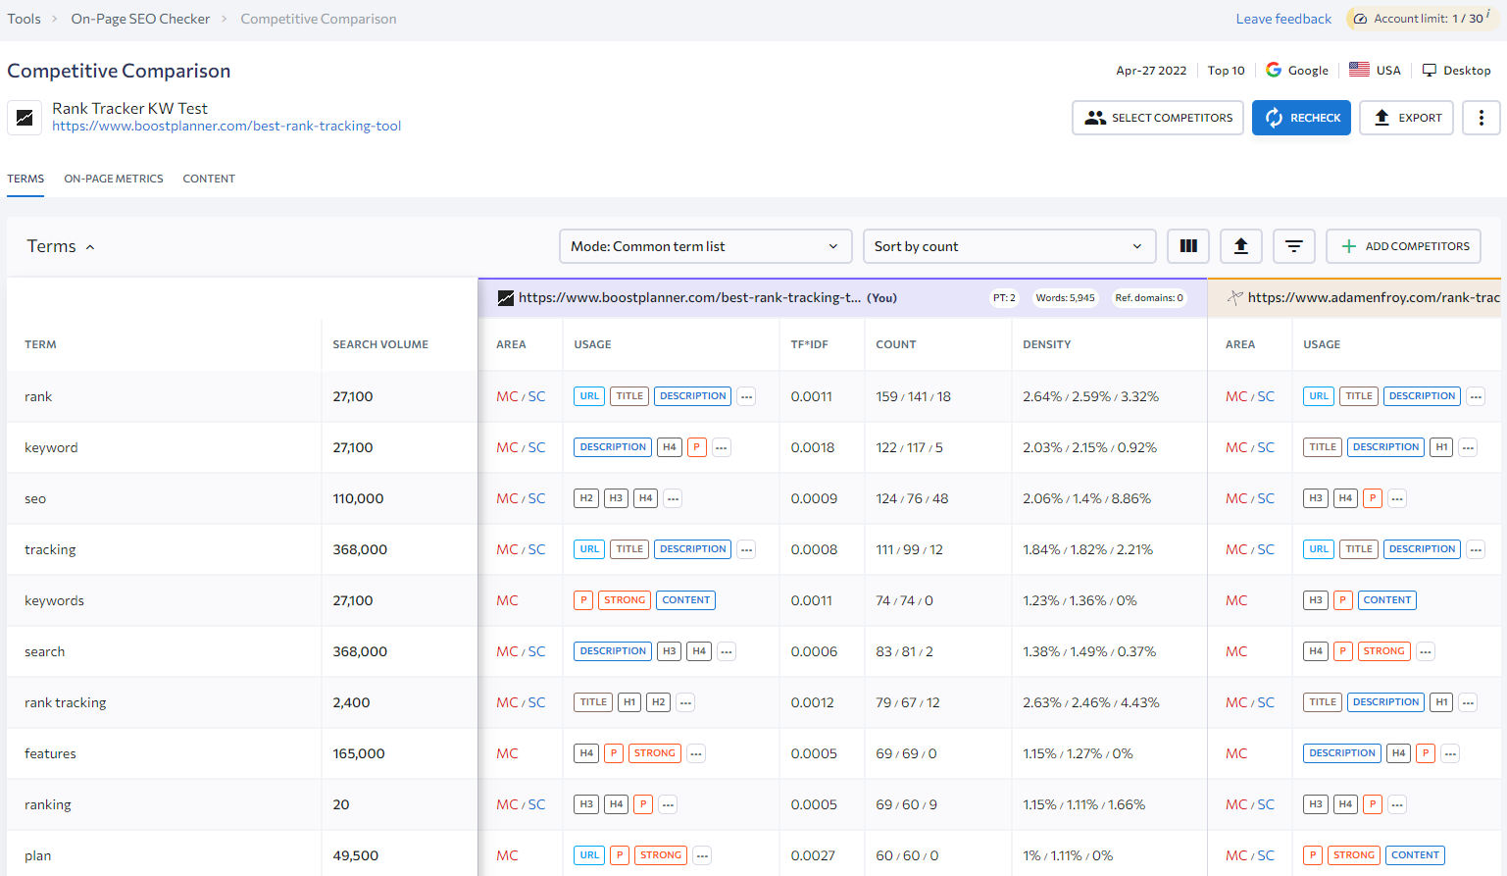This screenshot has width=1507, height=876.
Task: Expand usage ellipsis in keyword row
Action: 722,447
